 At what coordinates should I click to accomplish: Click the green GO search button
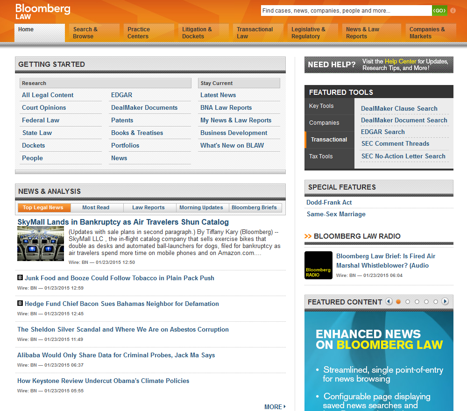tap(439, 10)
